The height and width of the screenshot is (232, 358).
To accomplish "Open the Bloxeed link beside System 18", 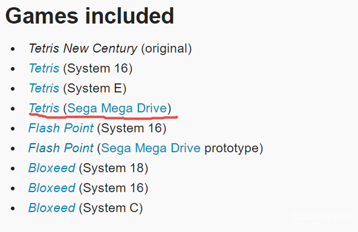I will [x=51, y=168].
